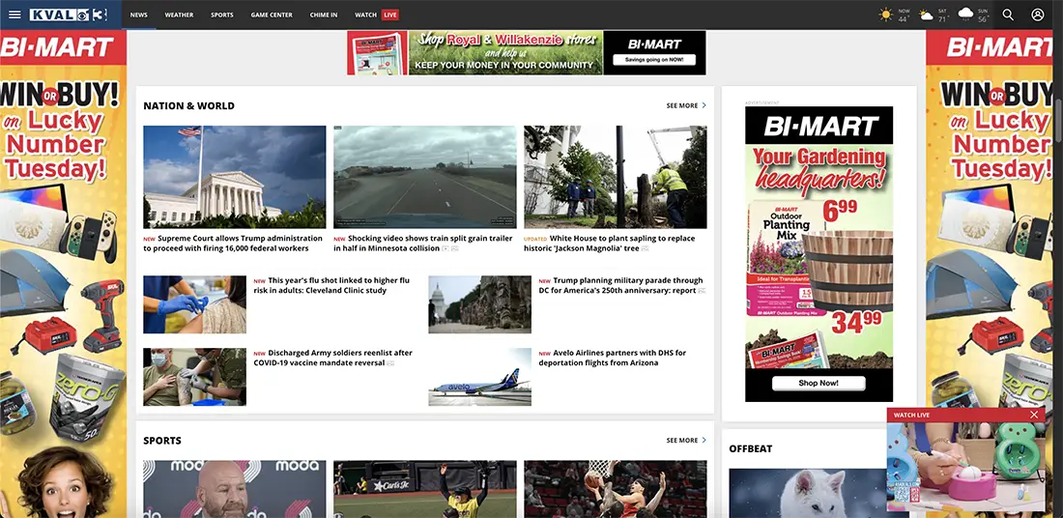The width and height of the screenshot is (1063, 518).
Task: Read White House Jackson Magnolia sapling story
Action: point(609,244)
